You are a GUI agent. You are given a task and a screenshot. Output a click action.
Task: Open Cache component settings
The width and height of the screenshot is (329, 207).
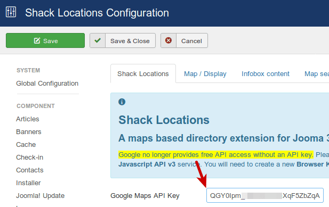click(x=26, y=144)
